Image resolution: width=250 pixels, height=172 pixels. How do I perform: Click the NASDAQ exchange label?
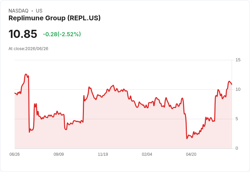pos(18,11)
